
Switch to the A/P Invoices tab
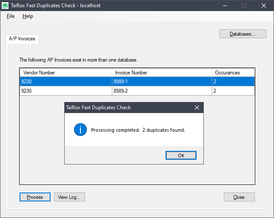[x=23, y=39]
